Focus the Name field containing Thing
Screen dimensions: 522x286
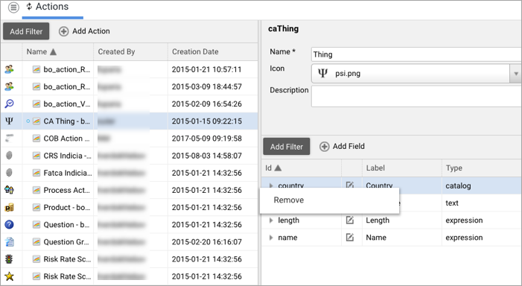416,54
